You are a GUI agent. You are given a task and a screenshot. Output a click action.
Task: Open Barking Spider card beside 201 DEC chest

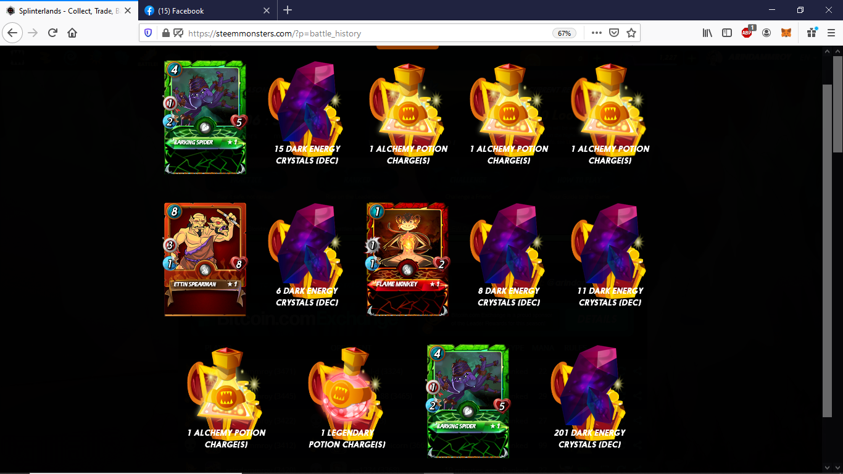click(468, 401)
